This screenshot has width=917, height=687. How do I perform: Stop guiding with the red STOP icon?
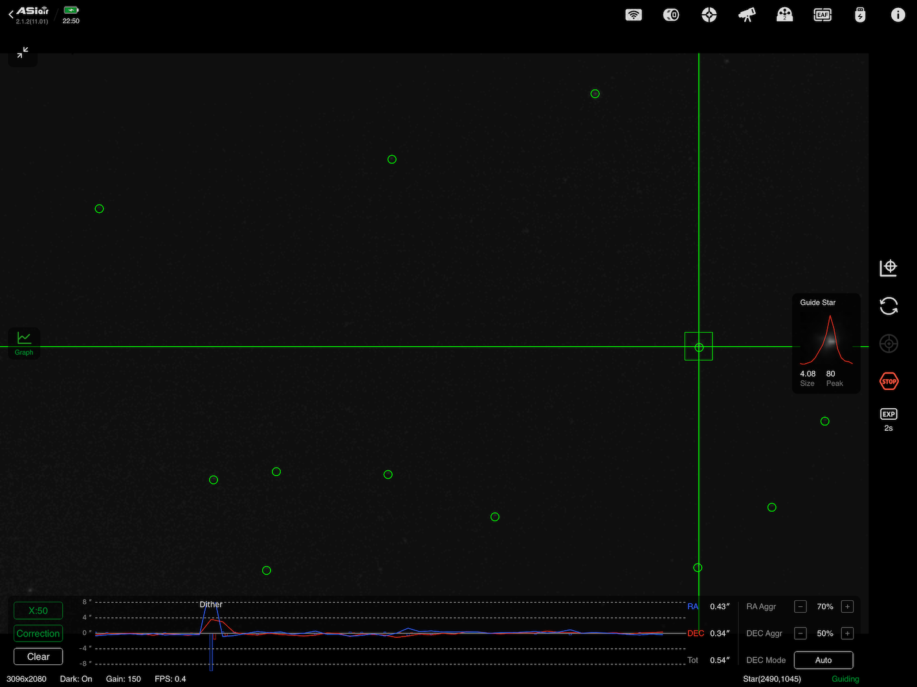pyautogui.click(x=889, y=382)
